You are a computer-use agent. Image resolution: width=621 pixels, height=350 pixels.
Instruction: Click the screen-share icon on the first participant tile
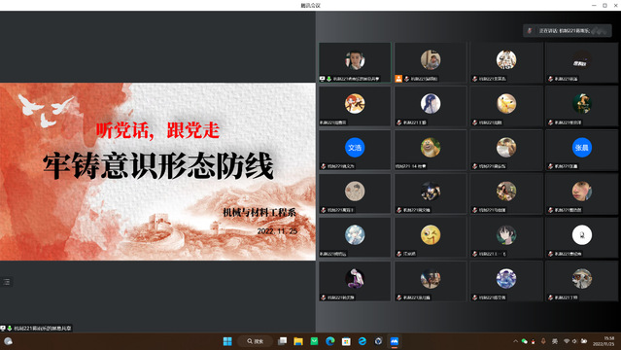(323, 79)
